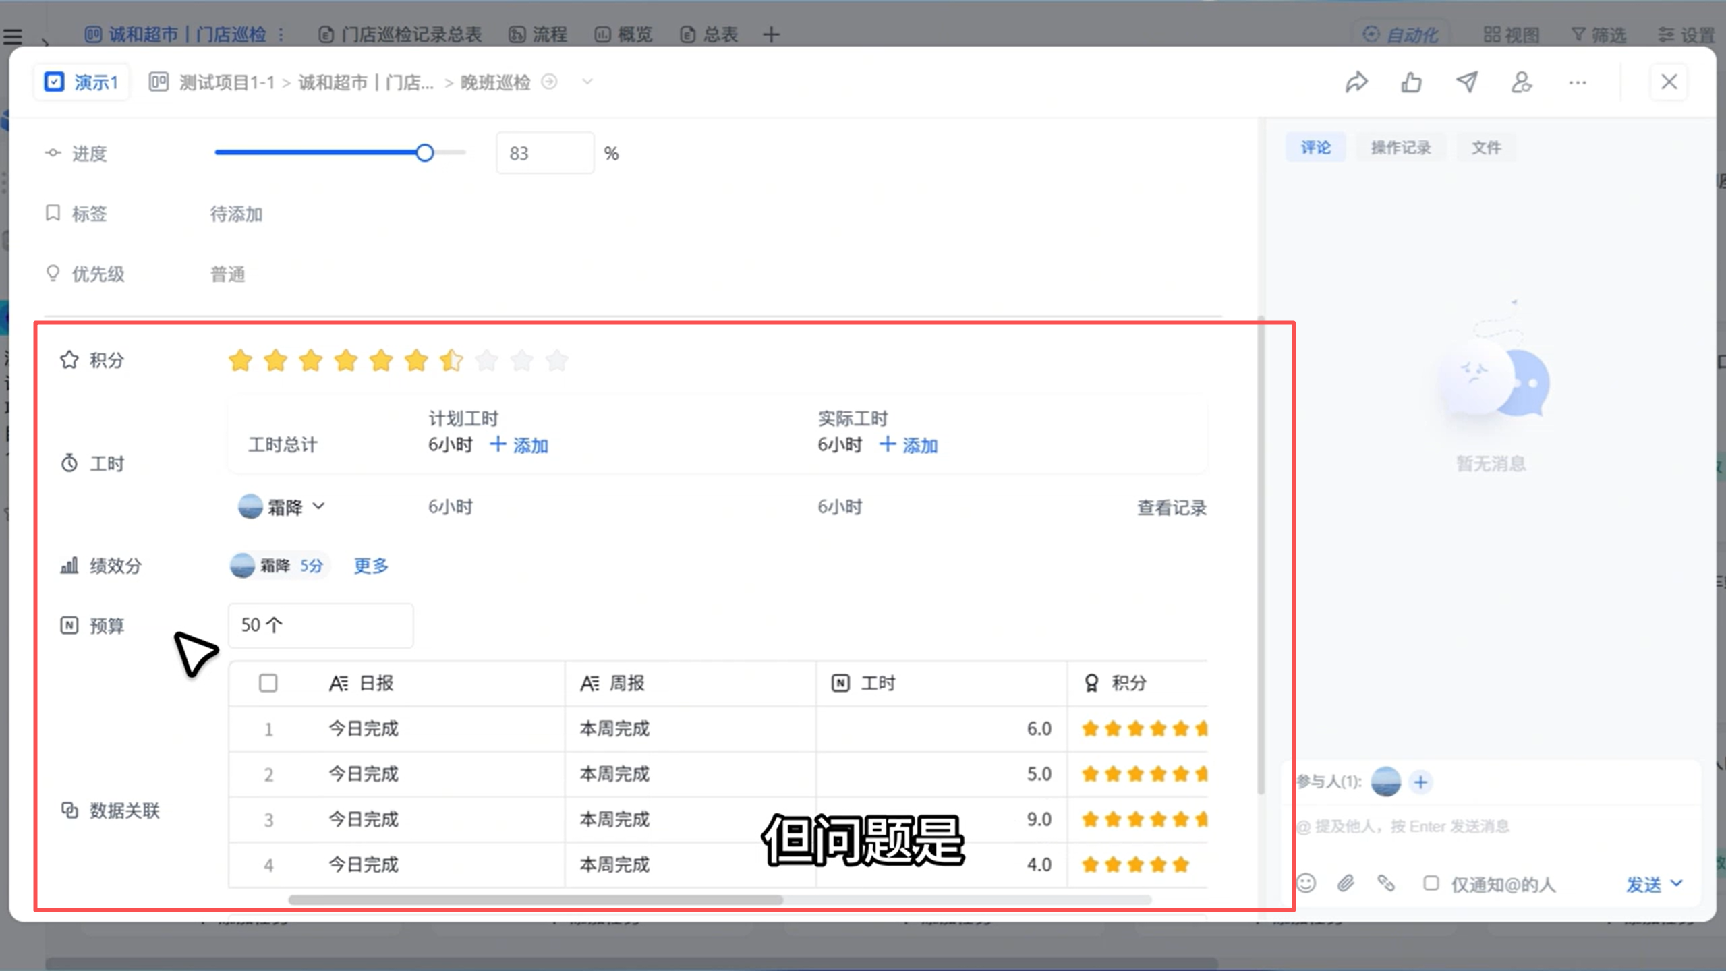The image size is (1726, 971).
Task: Click the paperclip attachment icon
Action: pyautogui.click(x=1346, y=883)
